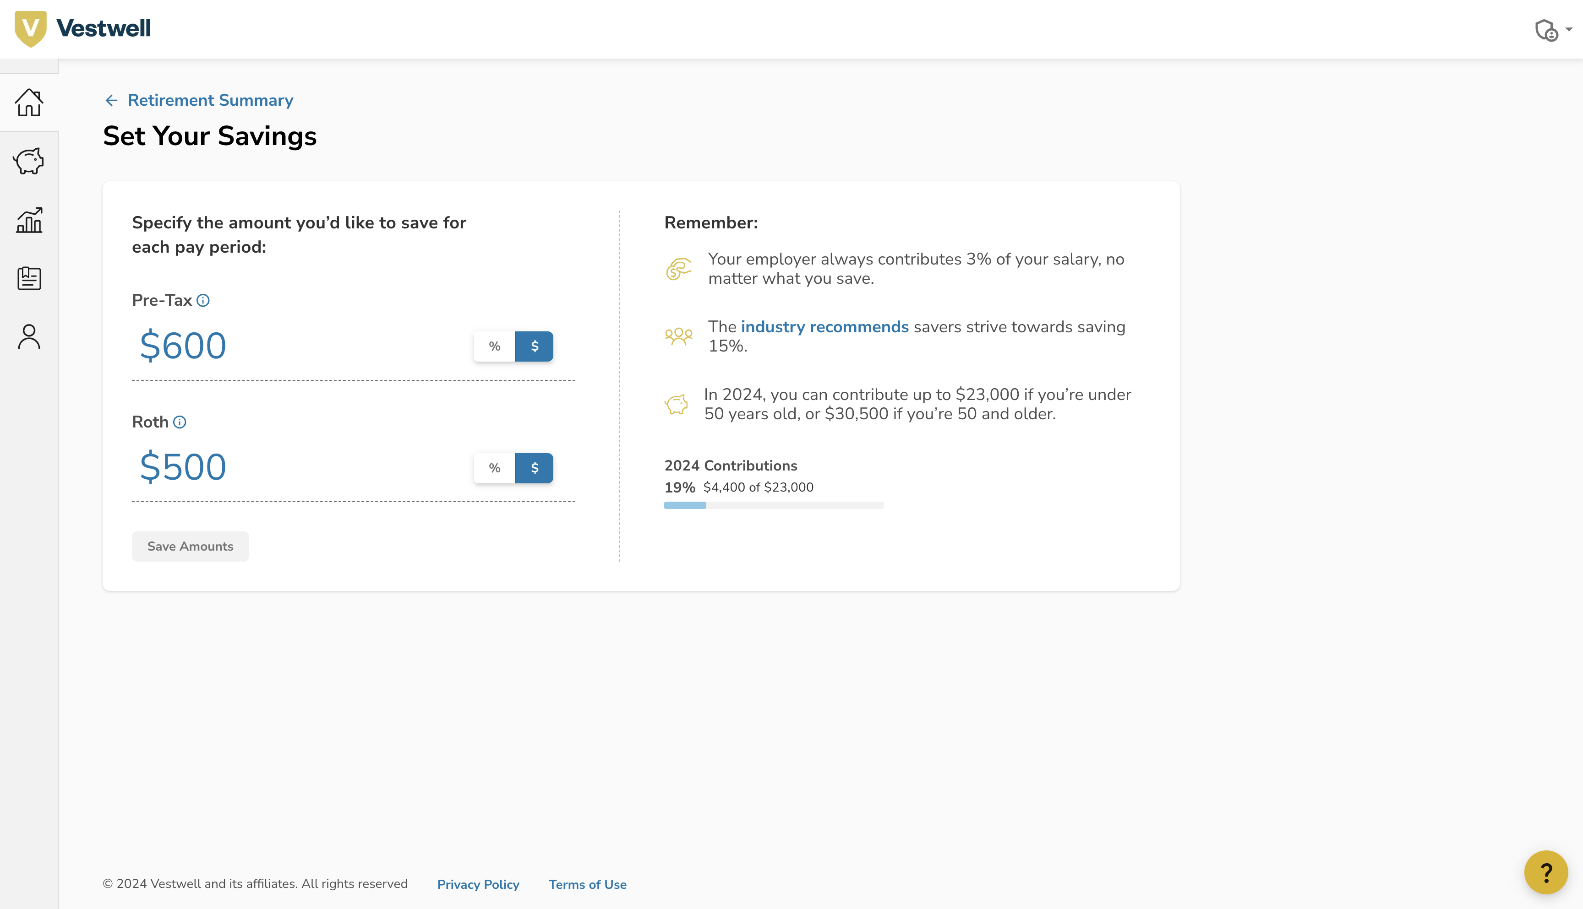Click the back arrow to Retirement Summary
The height and width of the screenshot is (909, 1583).
tap(111, 100)
